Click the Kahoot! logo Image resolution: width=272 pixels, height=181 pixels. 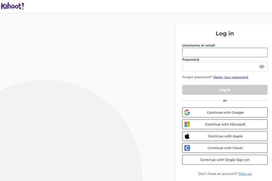click(x=12, y=6)
